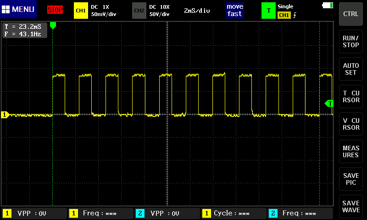This screenshot has height=220, width=367.
Task: Toggle the V CURSOR button
Action: click(x=350, y=124)
